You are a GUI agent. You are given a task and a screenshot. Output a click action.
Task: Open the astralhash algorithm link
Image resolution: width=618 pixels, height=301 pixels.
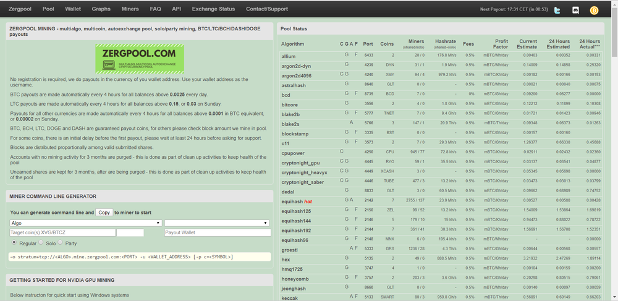(294, 85)
